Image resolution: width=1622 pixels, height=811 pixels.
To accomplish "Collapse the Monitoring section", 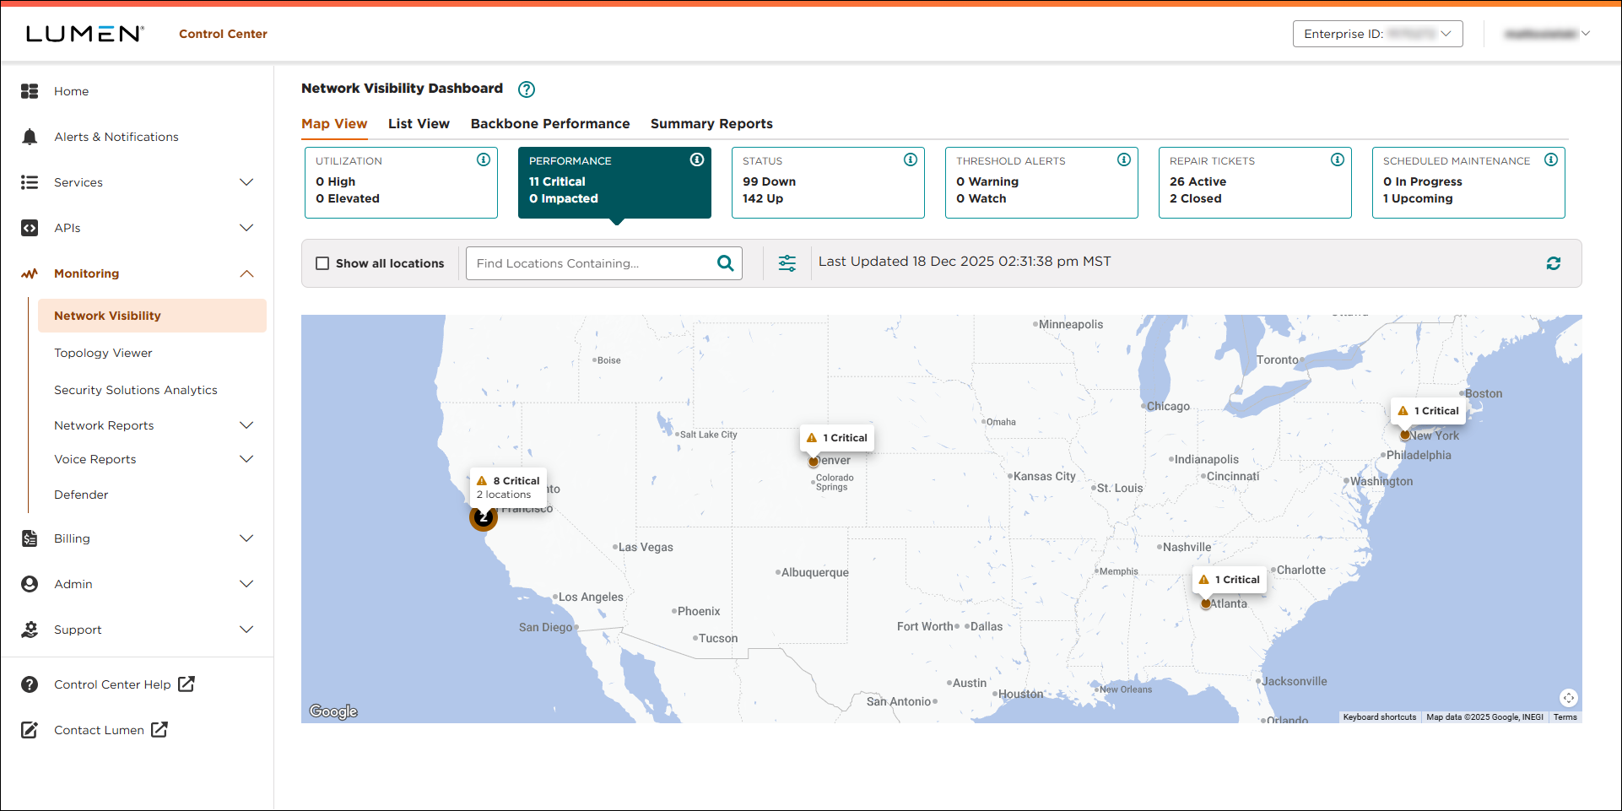I will pos(246,273).
